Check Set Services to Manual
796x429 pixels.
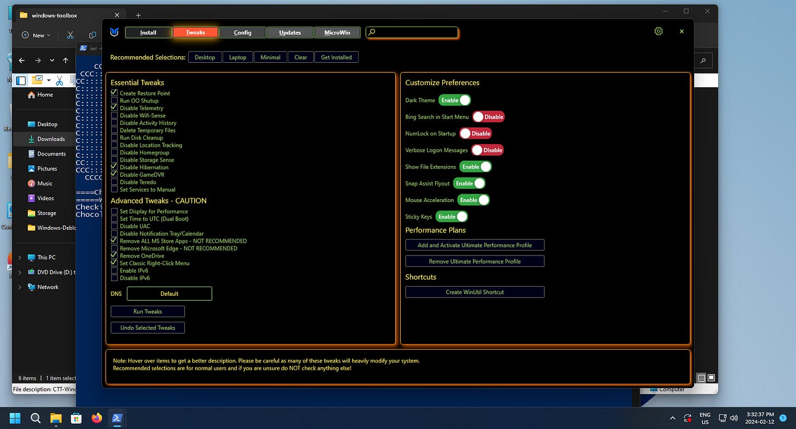pos(114,189)
